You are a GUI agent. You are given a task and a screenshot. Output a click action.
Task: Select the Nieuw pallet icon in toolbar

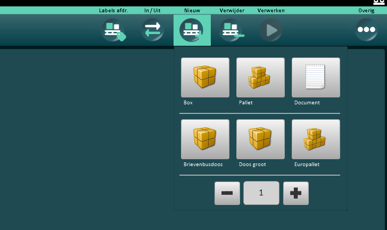(192, 30)
